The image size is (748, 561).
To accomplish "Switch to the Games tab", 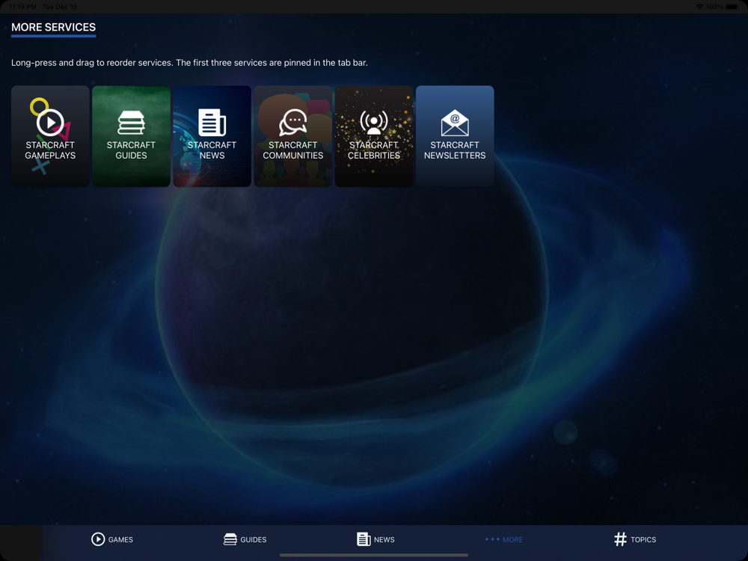I will (112, 539).
